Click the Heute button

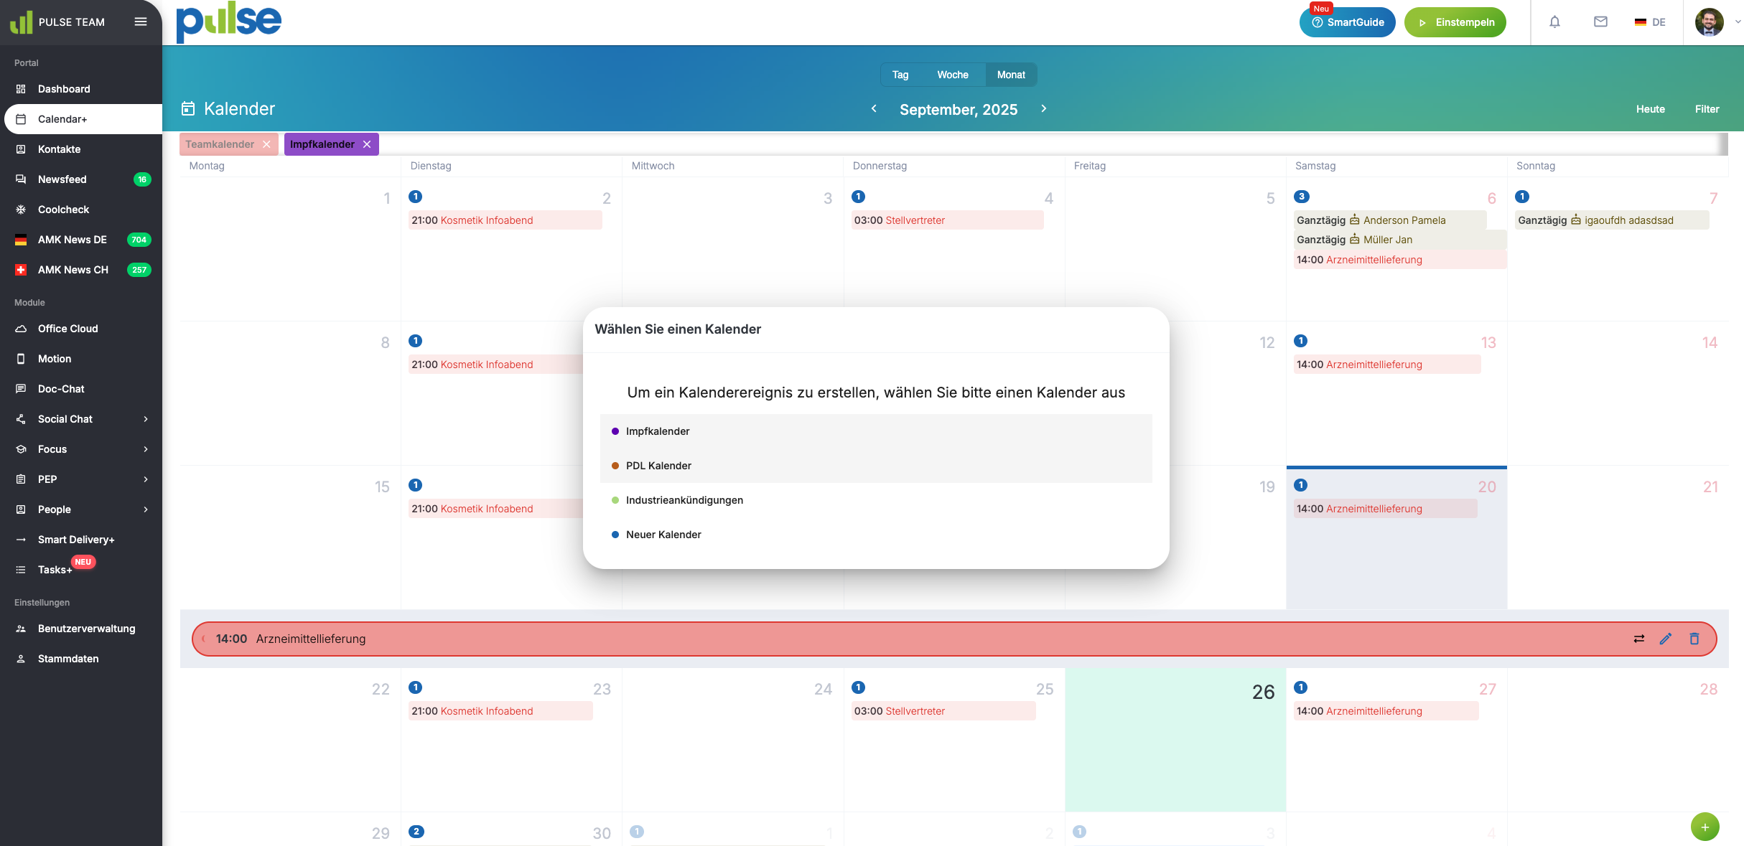click(1650, 109)
